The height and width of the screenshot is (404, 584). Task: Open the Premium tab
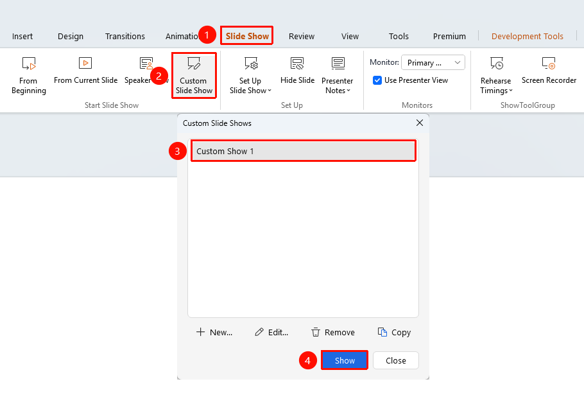point(449,36)
